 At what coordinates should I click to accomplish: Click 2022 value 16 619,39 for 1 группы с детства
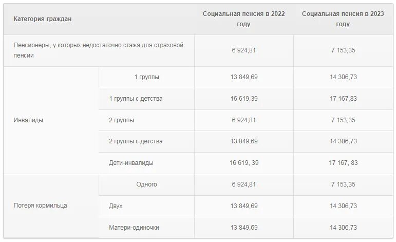pos(244,99)
